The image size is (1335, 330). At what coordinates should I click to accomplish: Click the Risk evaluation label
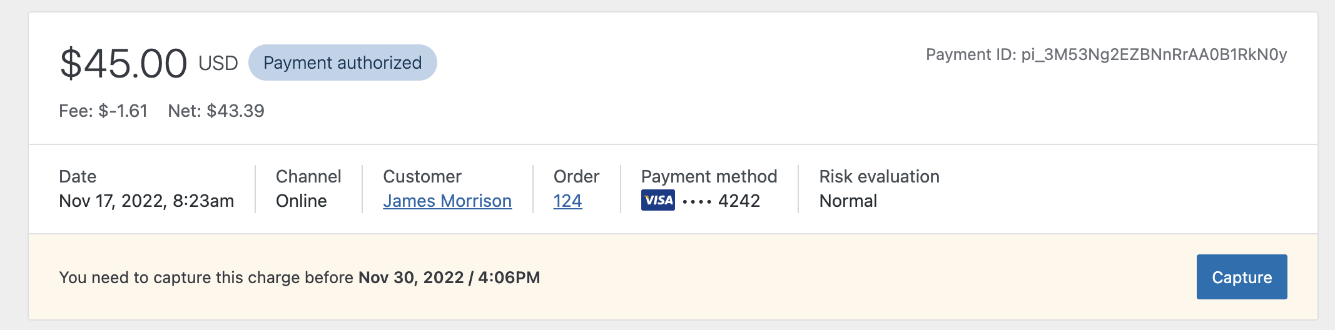(879, 176)
